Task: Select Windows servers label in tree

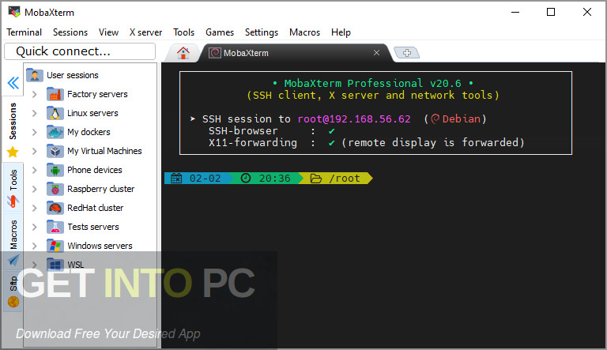Action: pyautogui.click(x=100, y=246)
